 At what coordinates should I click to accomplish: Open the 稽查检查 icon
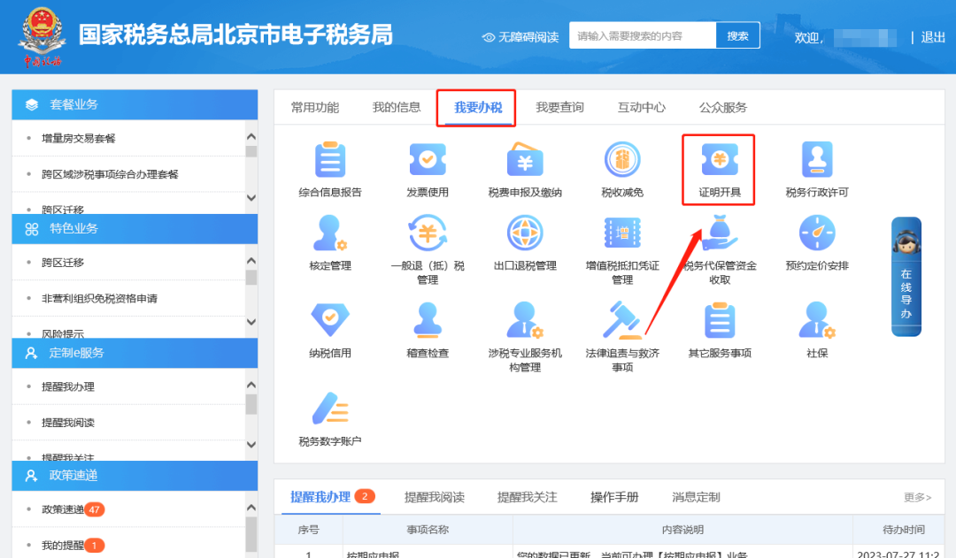click(x=428, y=320)
